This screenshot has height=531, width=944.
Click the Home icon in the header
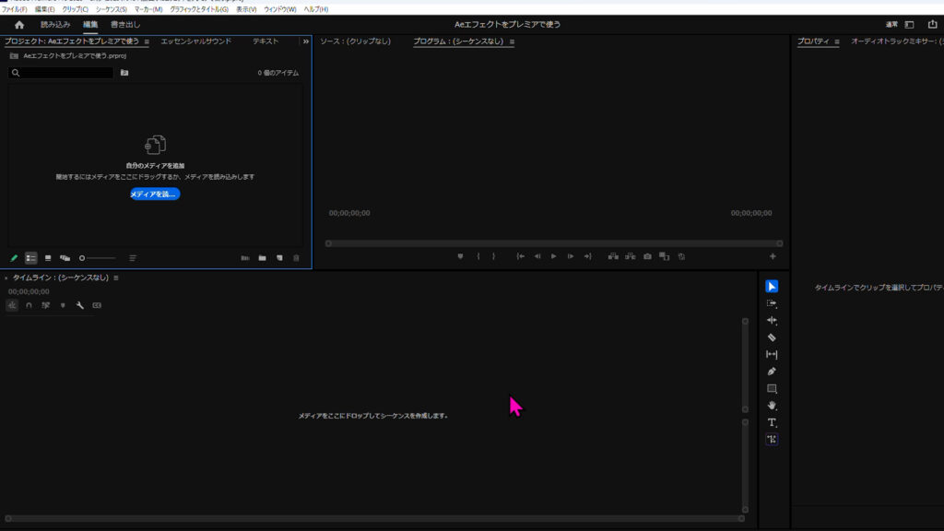pos(19,24)
